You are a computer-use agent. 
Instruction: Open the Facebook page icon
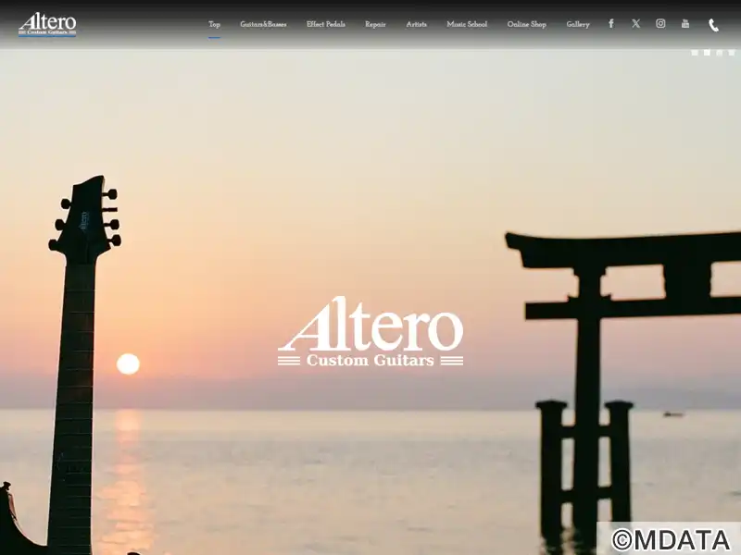610,24
